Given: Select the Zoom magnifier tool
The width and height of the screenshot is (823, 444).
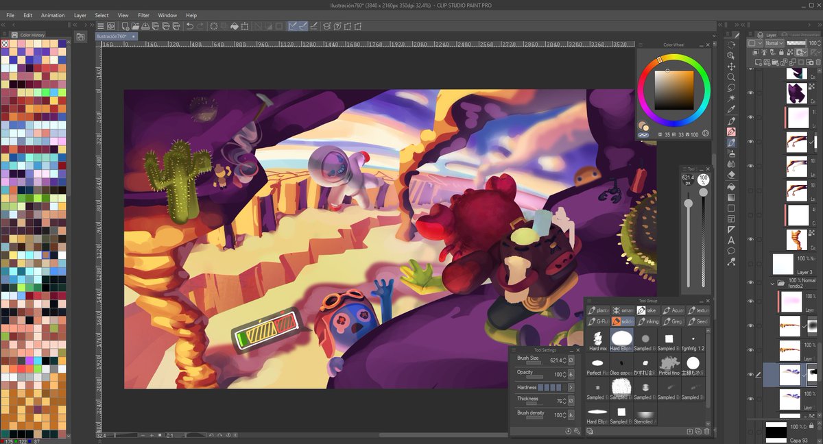Looking at the screenshot, I should pos(731,77).
